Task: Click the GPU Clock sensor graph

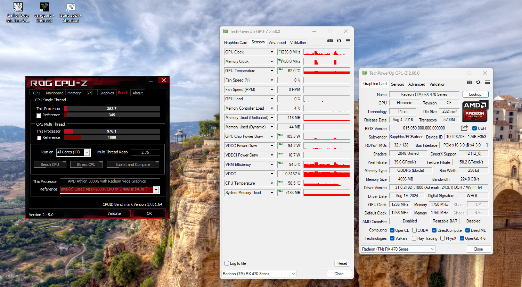Action: click(x=326, y=52)
